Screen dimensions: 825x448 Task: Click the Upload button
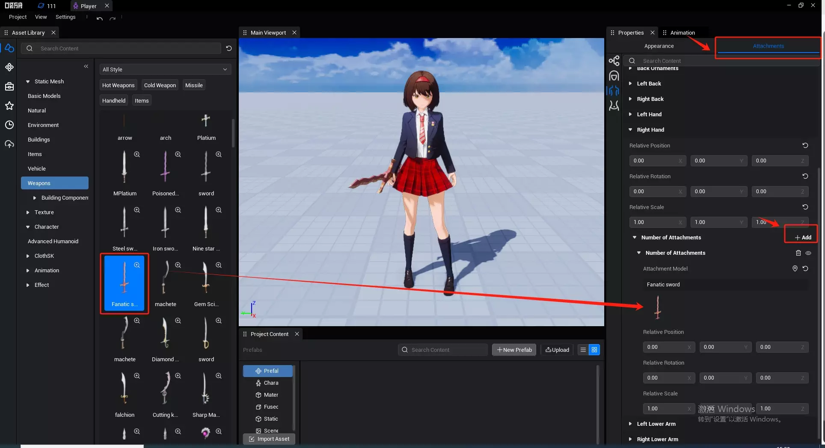(557, 350)
